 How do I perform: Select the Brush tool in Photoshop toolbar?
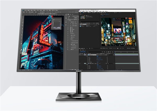pyautogui.click(x=22, y=27)
